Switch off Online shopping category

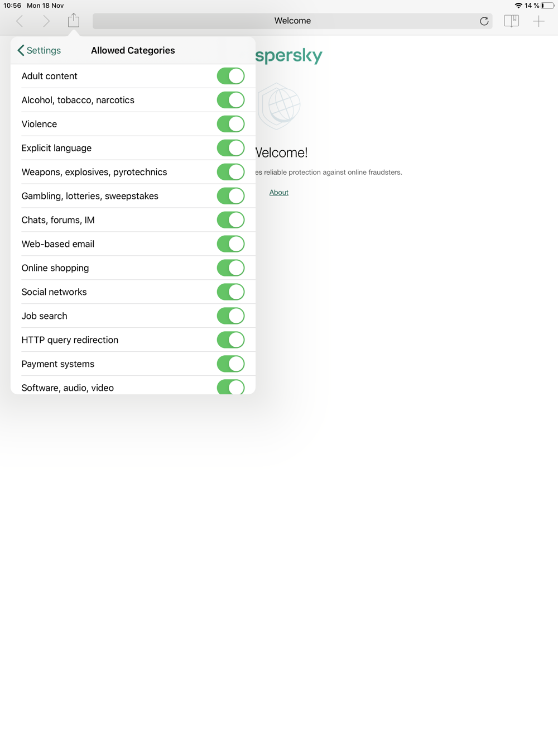(230, 268)
